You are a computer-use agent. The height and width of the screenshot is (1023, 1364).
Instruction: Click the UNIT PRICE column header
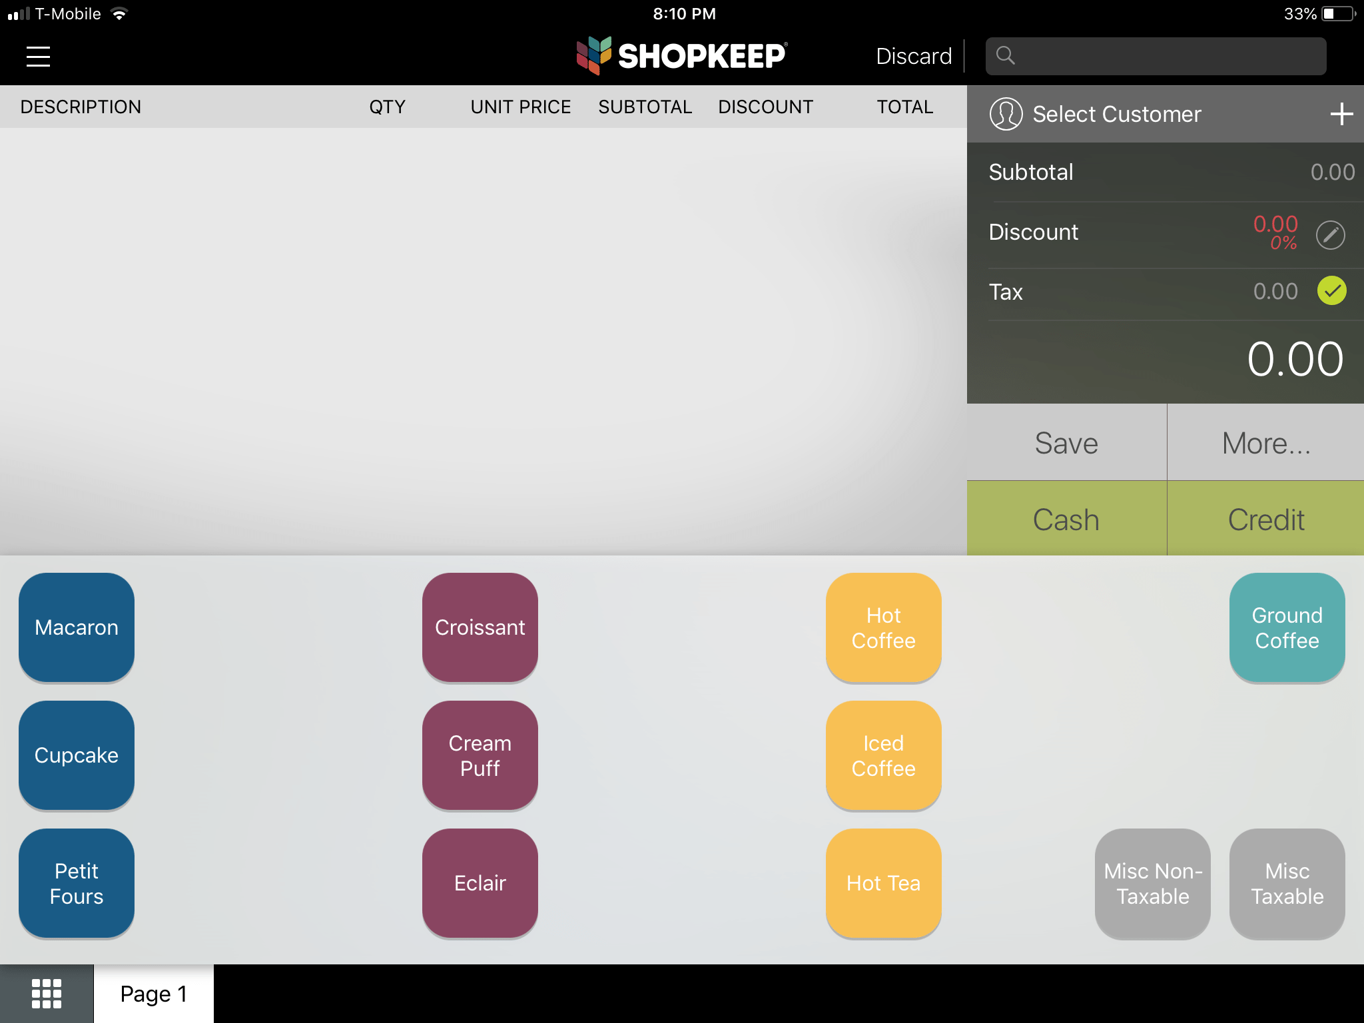[x=521, y=107]
